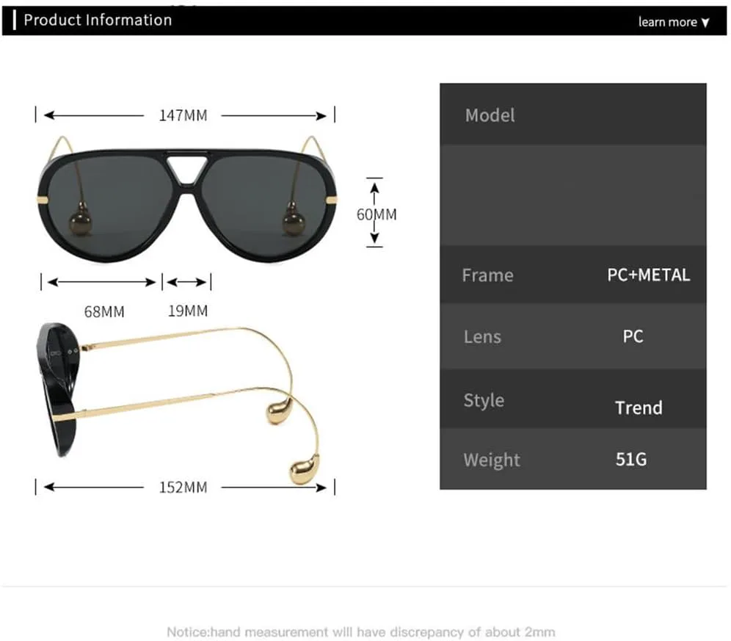This screenshot has height=641, width=731.
Task: Select the 60MM lens height label
Action: (x=376, y=214)
